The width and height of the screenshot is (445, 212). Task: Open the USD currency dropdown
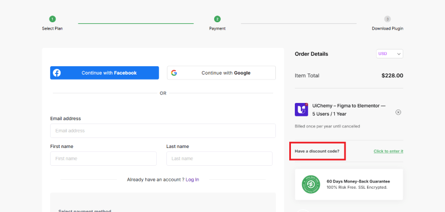click(x=389, y=53)
